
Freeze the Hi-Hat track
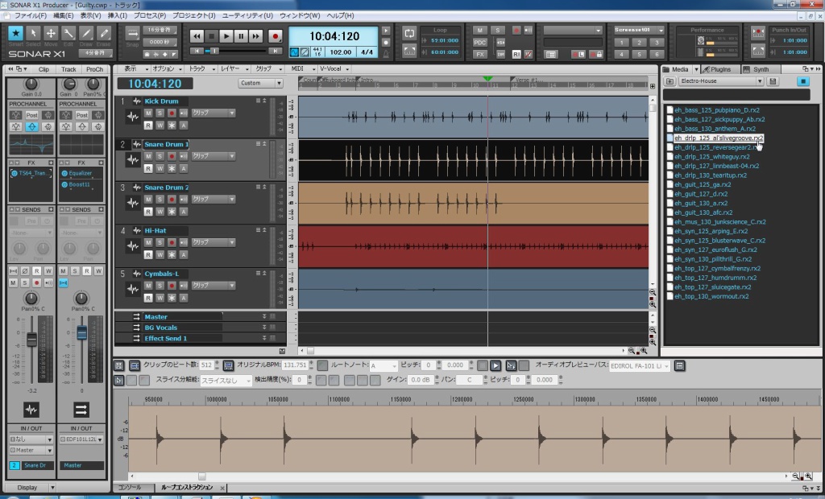(172, 254)
